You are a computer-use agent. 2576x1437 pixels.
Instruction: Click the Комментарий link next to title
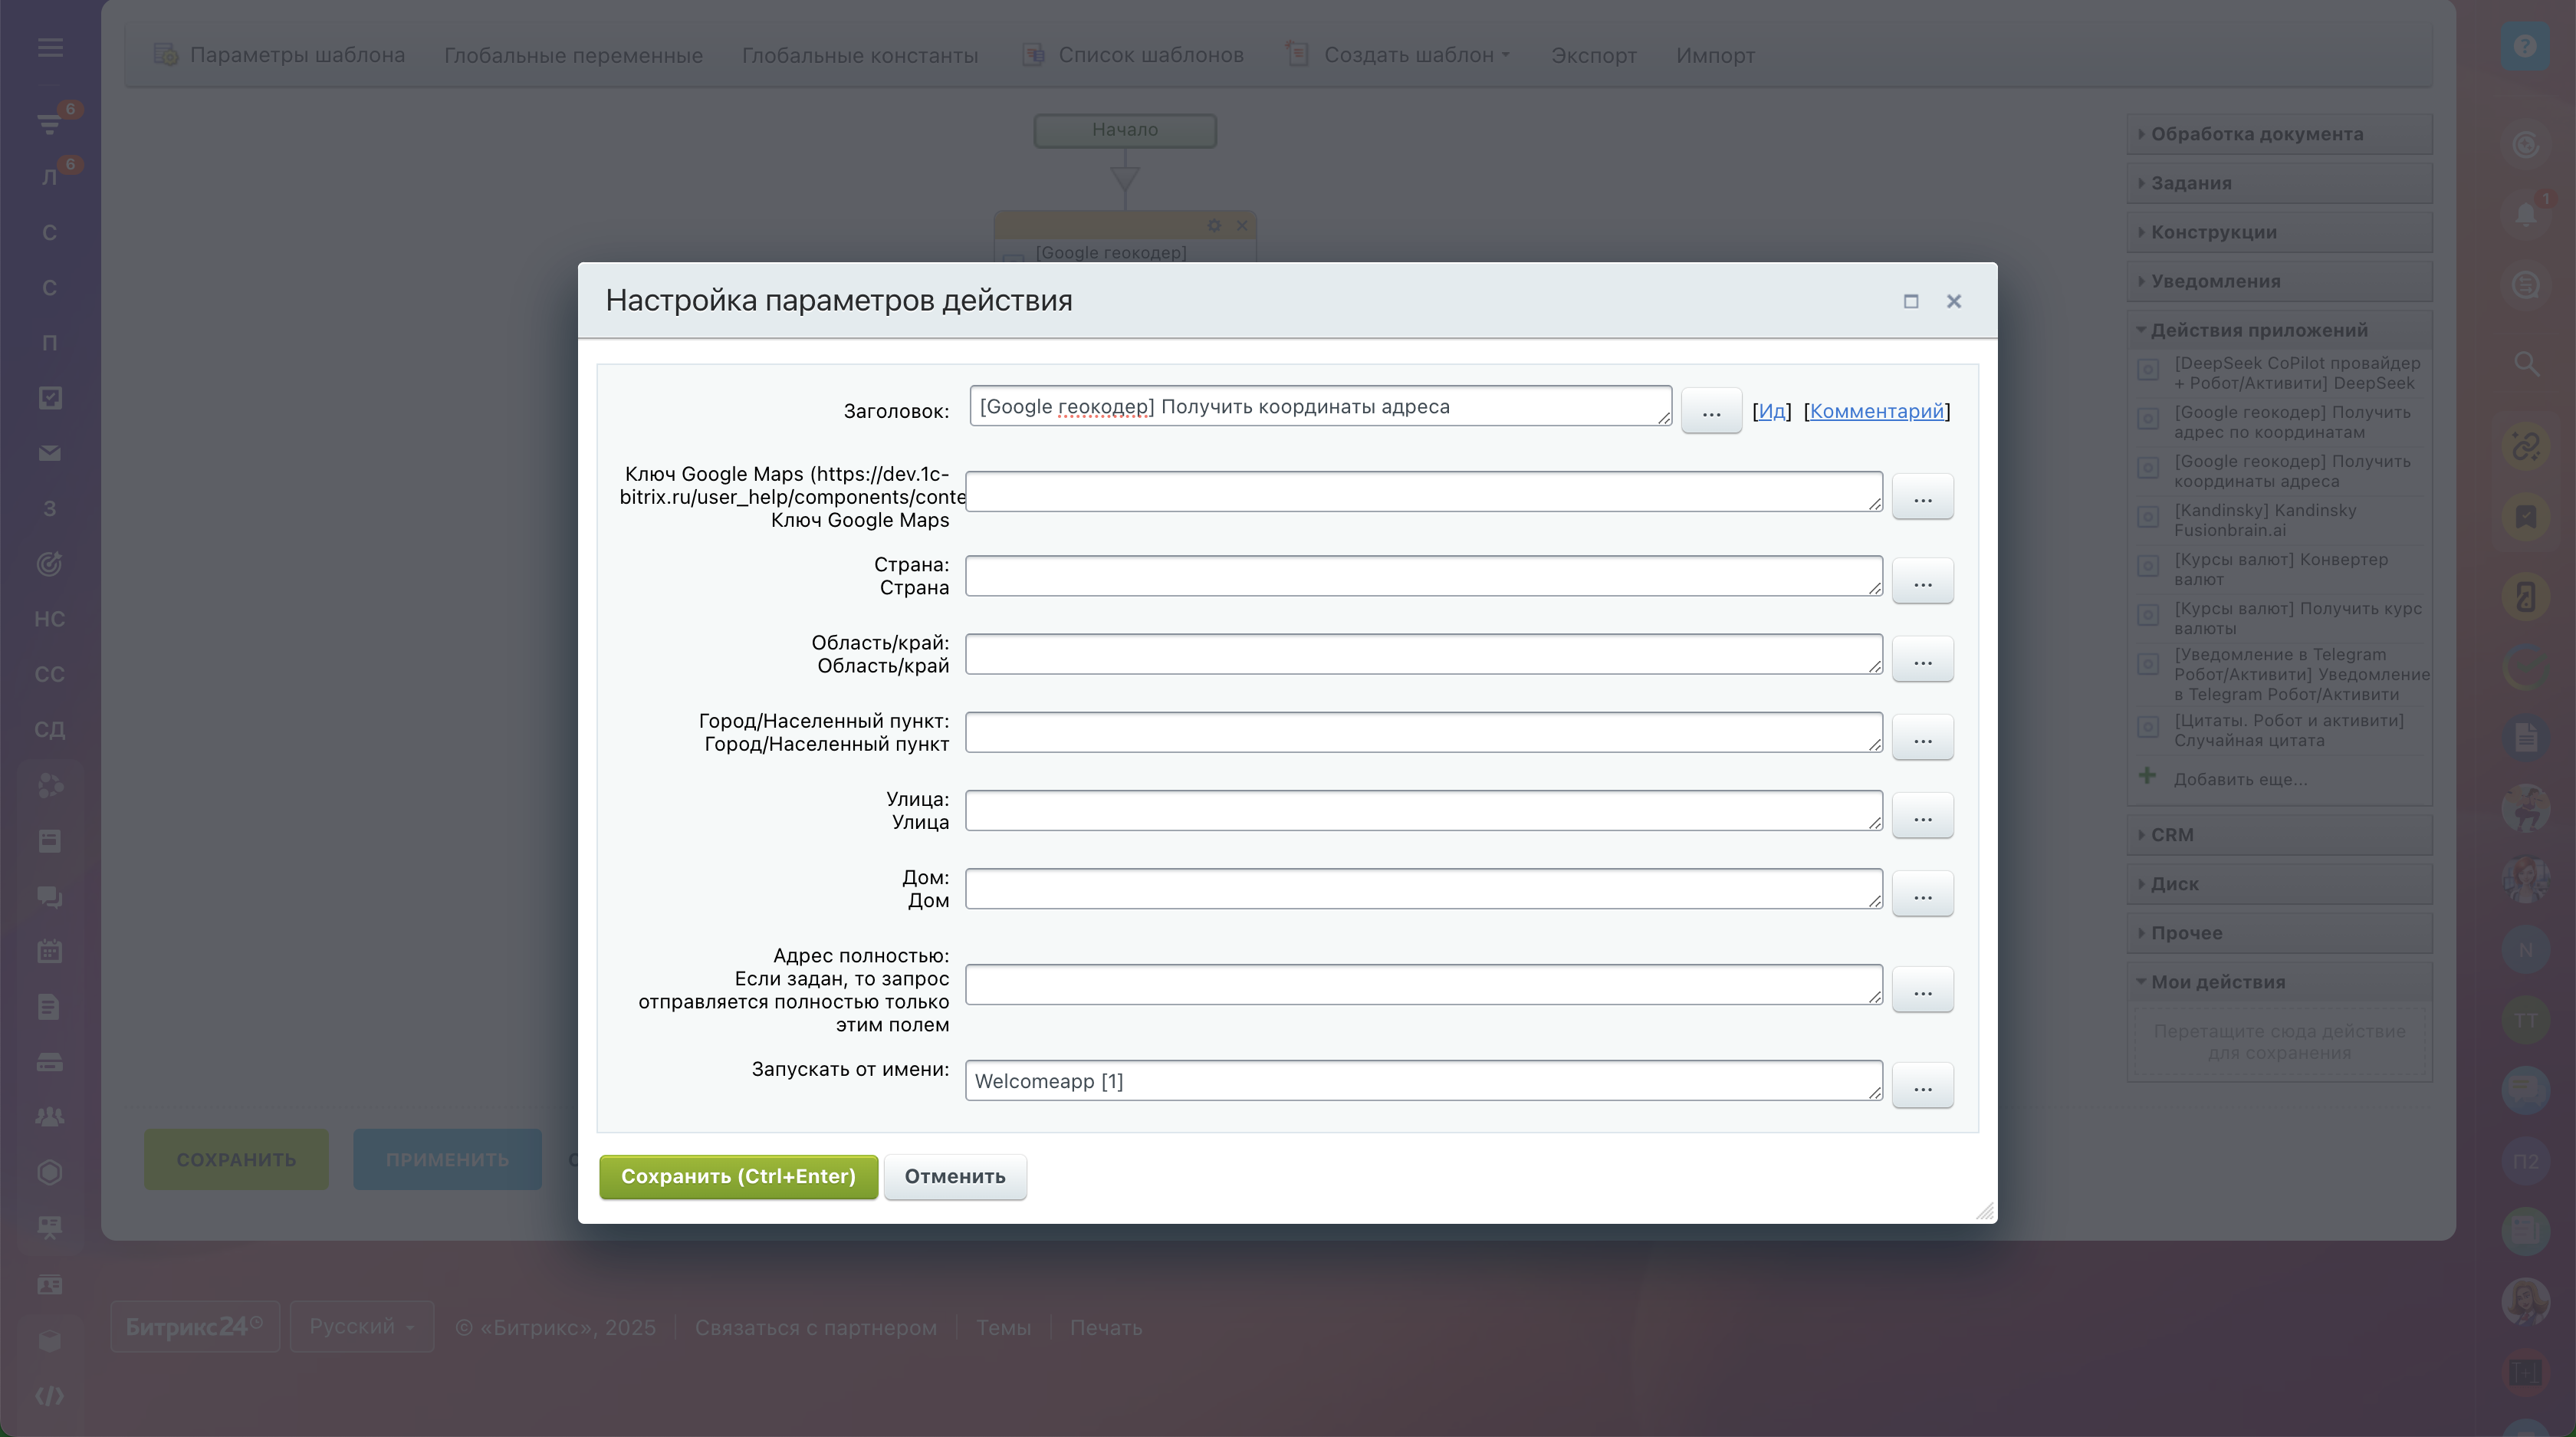[x=1876, y=411]
